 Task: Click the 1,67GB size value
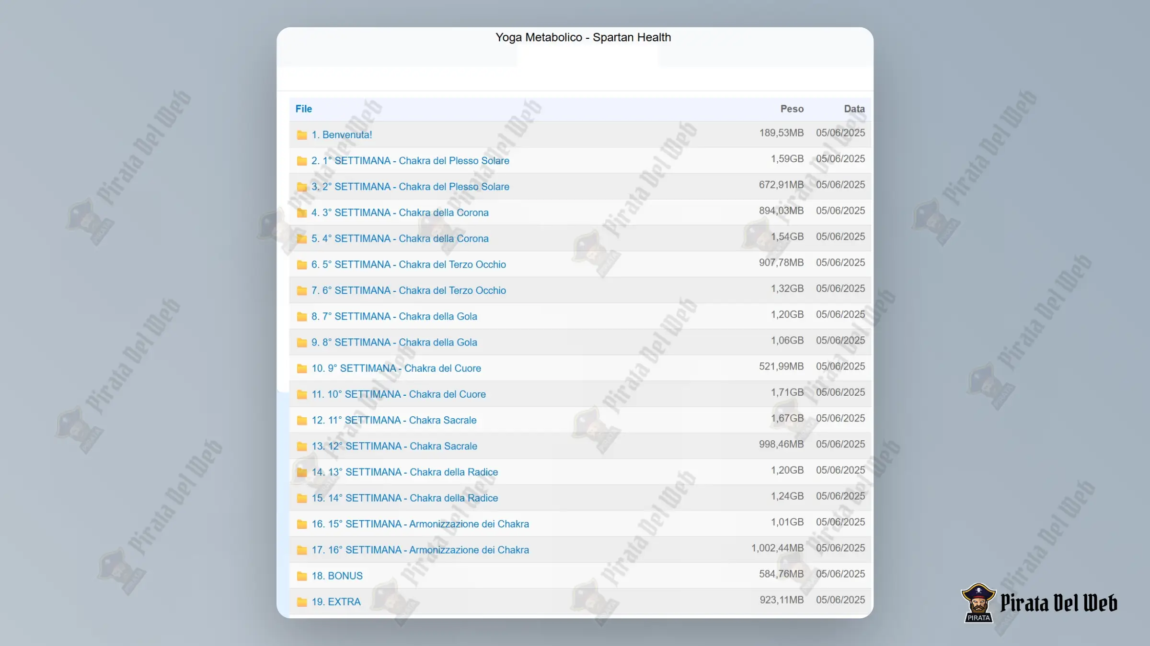pyautogui.click(x=787, y=418)
